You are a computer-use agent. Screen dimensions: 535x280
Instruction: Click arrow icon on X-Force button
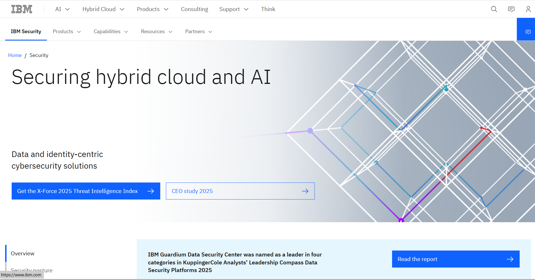[151, 191]
